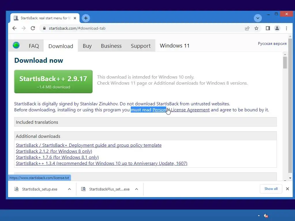
Task: Click the address bar URL
Action: pyautogui.click(x=77, y=28)
